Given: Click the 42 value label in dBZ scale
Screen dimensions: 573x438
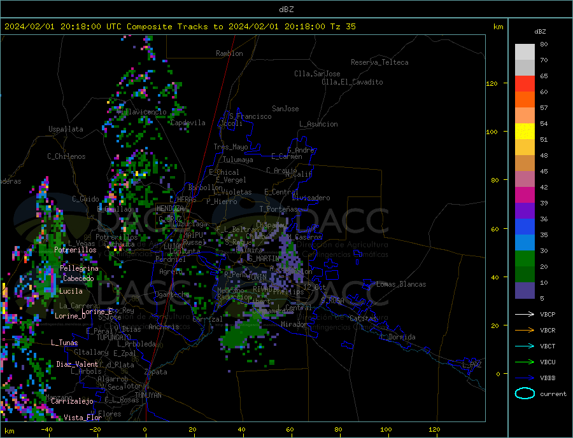Looking at the screenshot, I should [544, 188].
